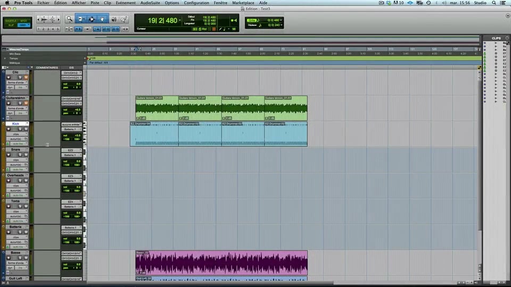Click the Apple menu icon
This screenshot has height=287, width=511.
tap(7, 3)
